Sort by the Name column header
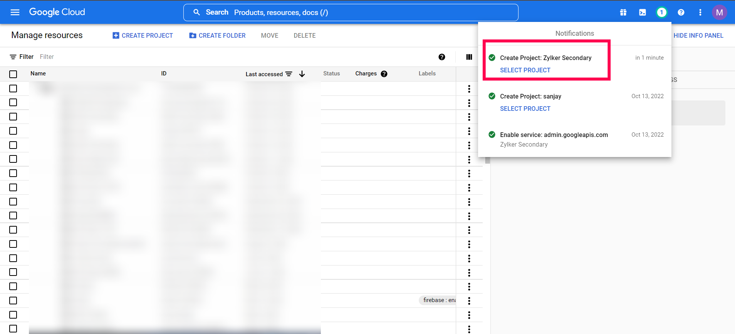 tap(38, 73)
